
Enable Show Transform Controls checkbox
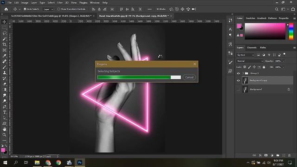[x=58, y=9]
